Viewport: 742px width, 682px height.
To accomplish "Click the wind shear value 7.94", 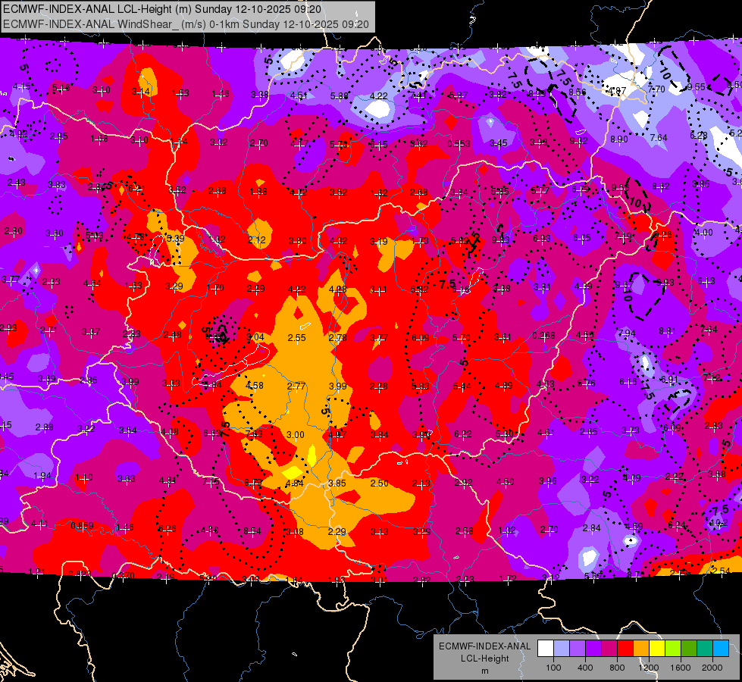I will click(x=627, y=333).
